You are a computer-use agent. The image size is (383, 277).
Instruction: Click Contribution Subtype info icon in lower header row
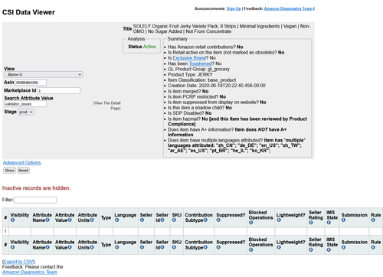pyautogui.click(x=205, y=247)
